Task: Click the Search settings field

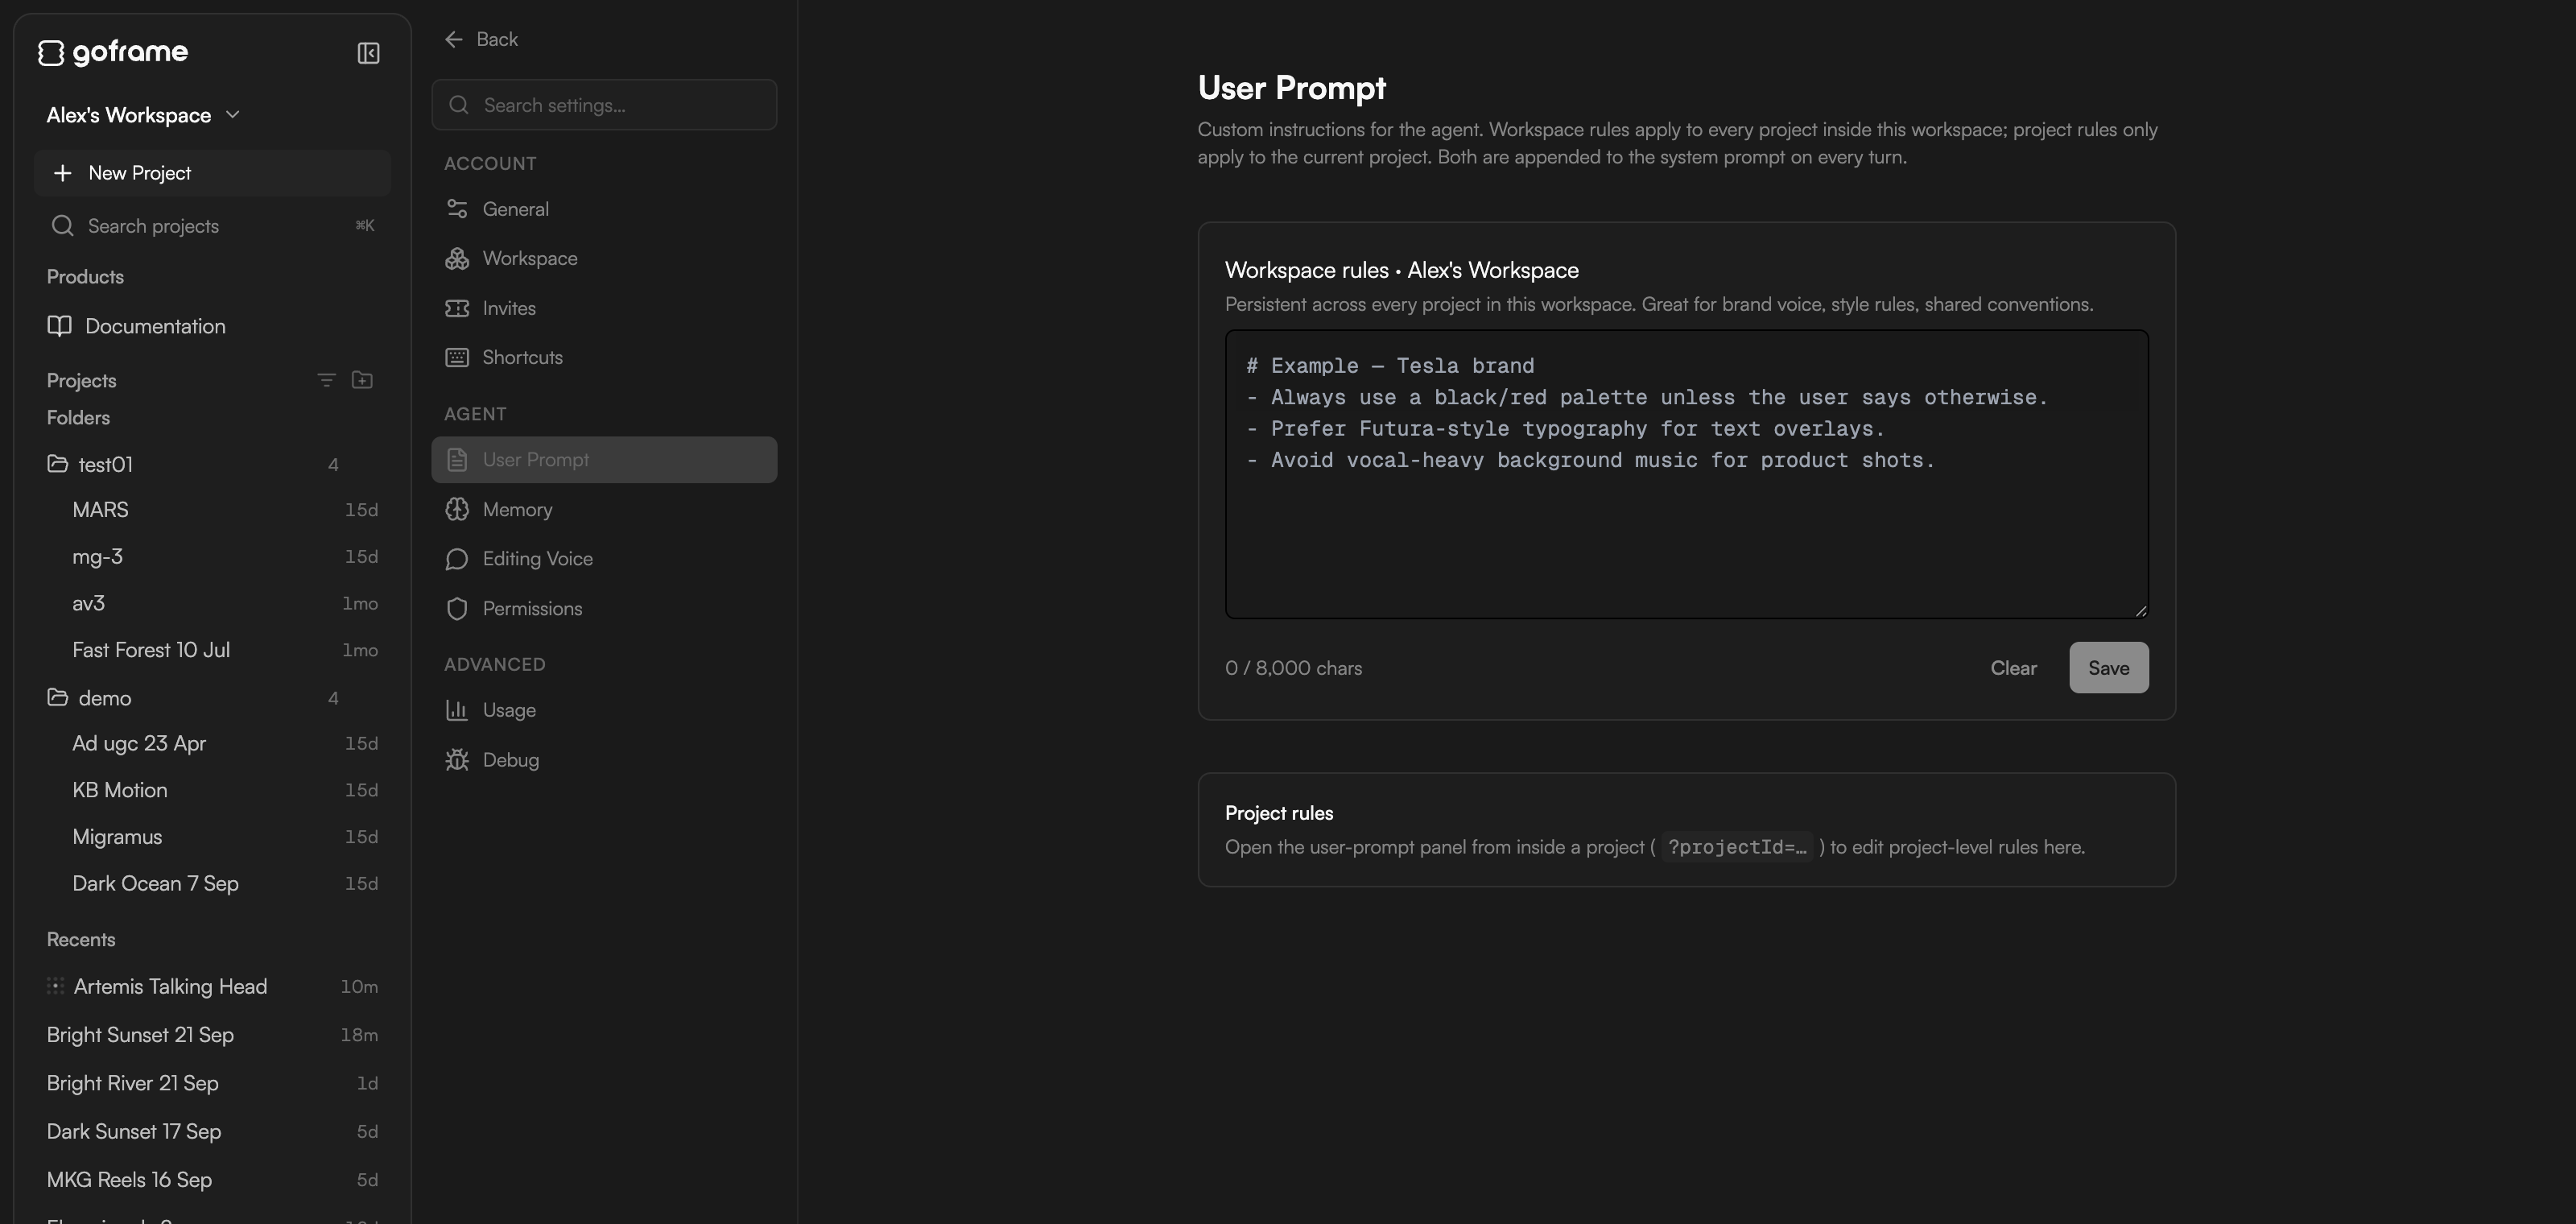Action: pyautogui.click(x=604, y=105)
